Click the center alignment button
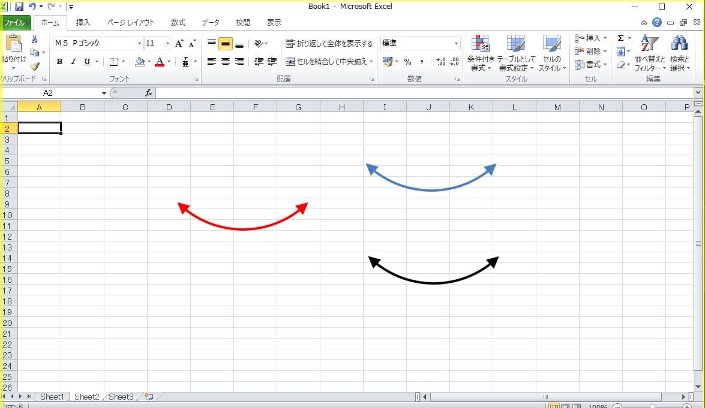The image size is (705, 408). coord(225,62)
